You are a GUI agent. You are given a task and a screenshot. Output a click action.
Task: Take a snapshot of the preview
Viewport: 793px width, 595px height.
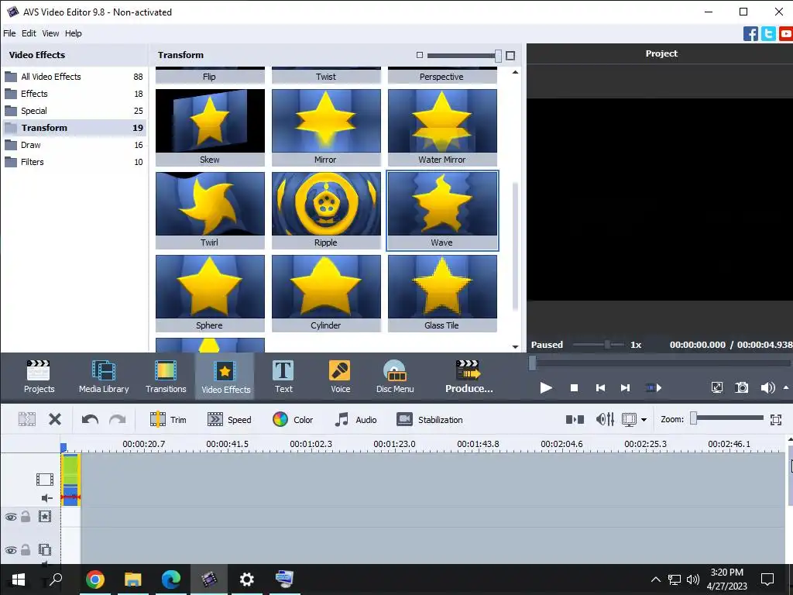click(741, 388)
